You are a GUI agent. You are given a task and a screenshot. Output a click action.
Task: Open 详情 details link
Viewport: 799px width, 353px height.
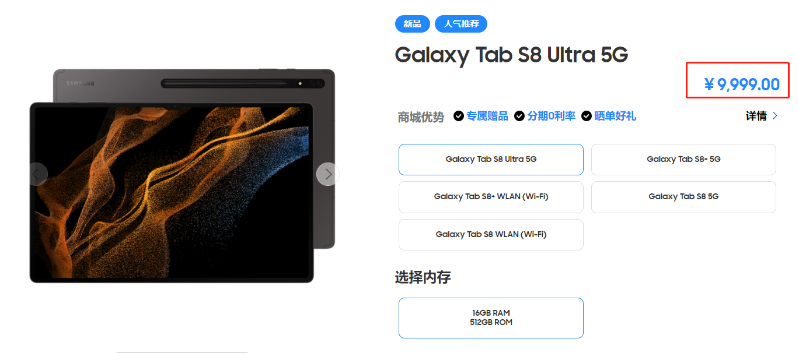point(756,116)
